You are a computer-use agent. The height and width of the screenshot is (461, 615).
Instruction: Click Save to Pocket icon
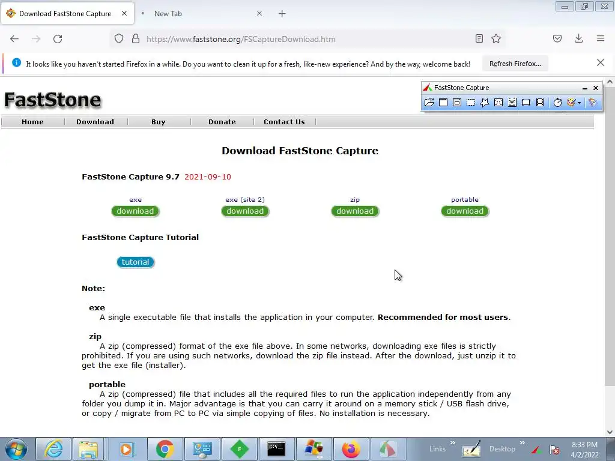[x=557, y=38]
